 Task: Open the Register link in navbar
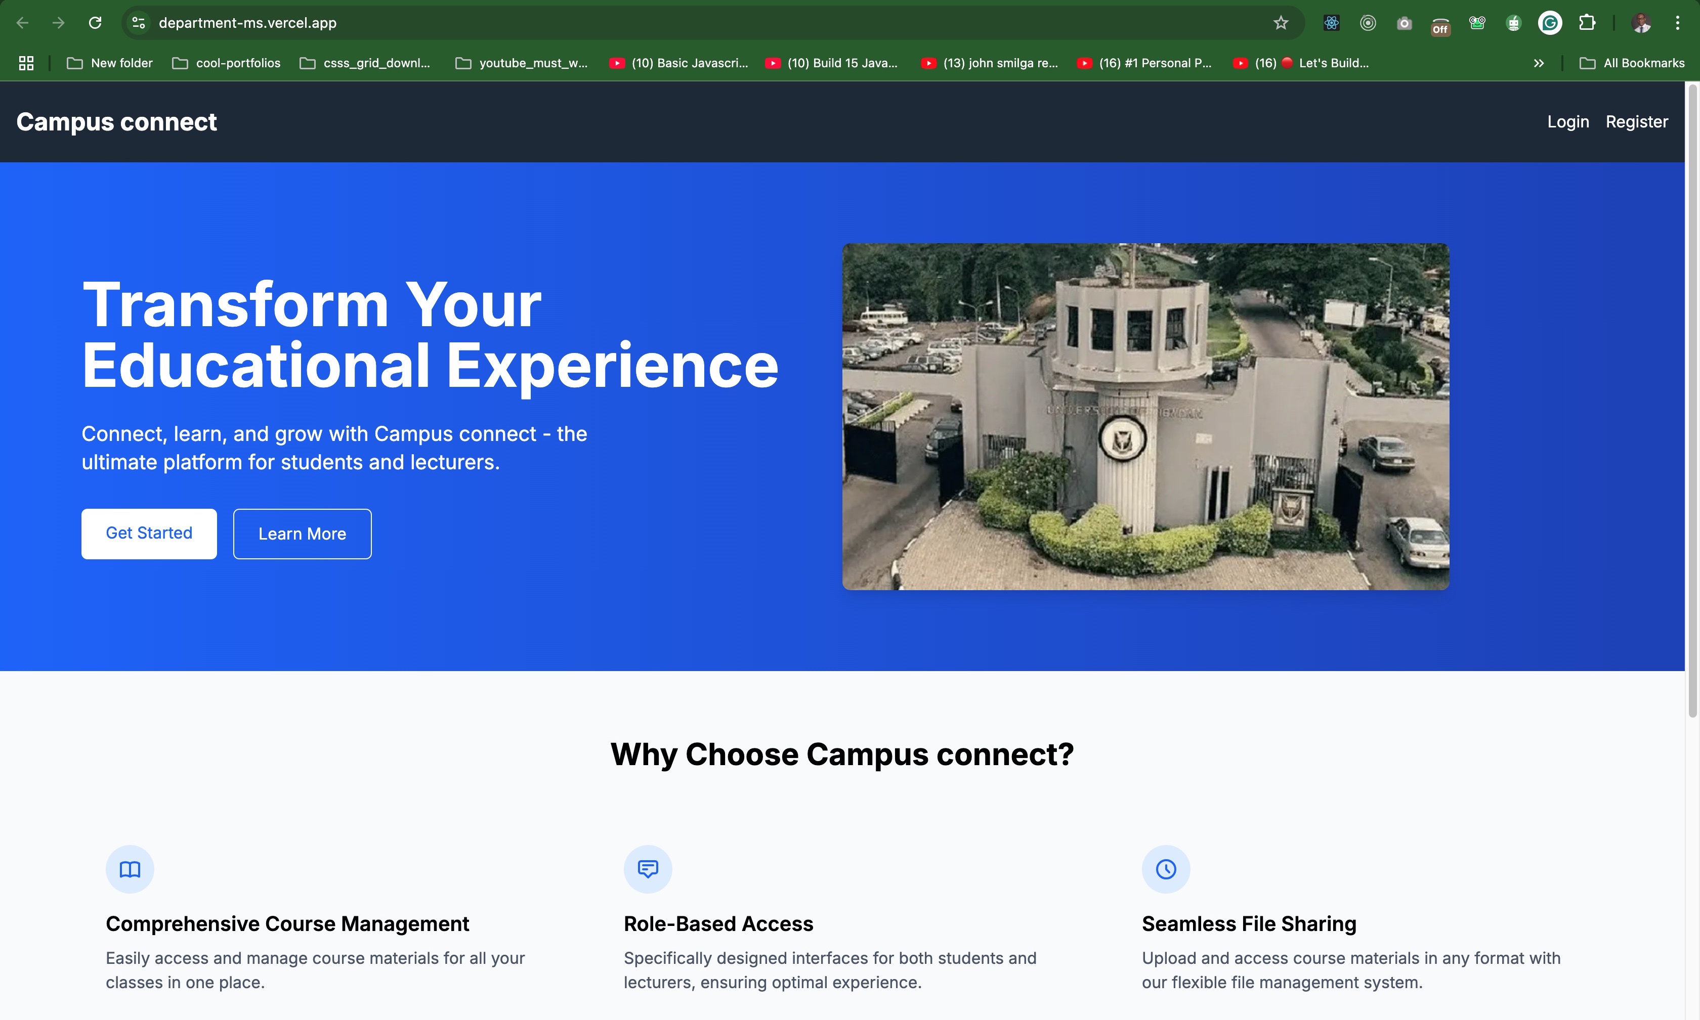coord(1636,122)
